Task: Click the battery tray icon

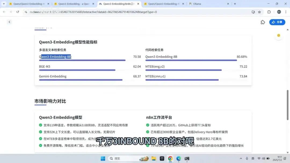Action: point(268,158)
